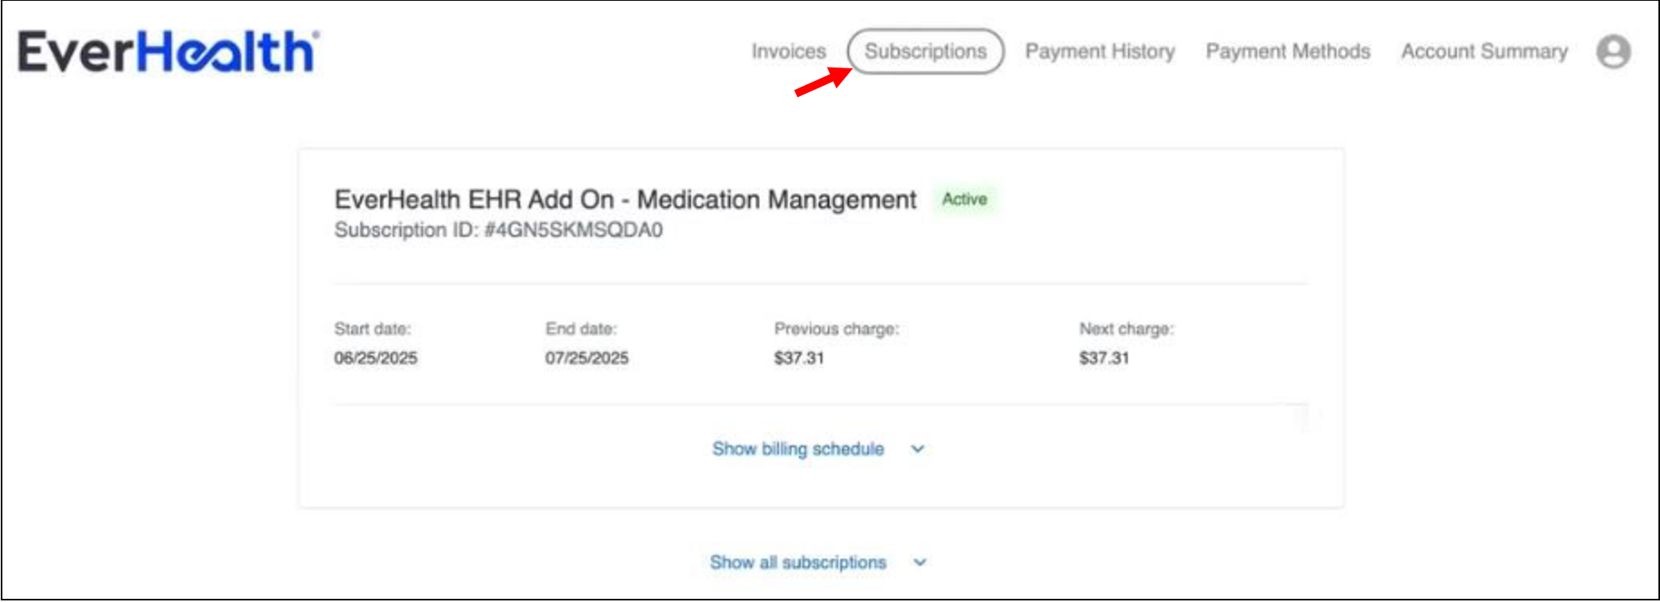Click the Next charge label

(x=1125, y=329)
